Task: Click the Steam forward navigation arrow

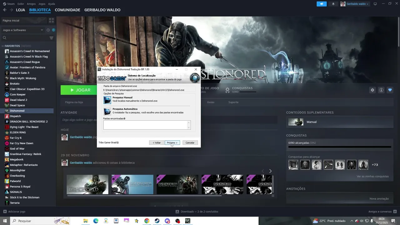Action: pyautogui.click(x=11, y=10)
